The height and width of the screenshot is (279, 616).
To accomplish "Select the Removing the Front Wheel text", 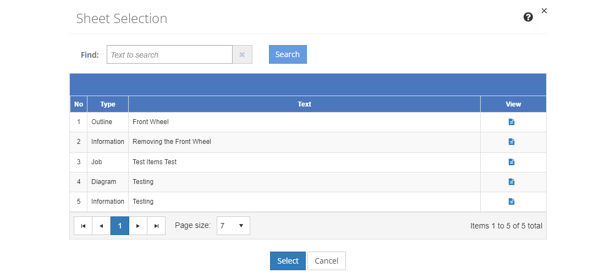I will [x=172, y=142].
